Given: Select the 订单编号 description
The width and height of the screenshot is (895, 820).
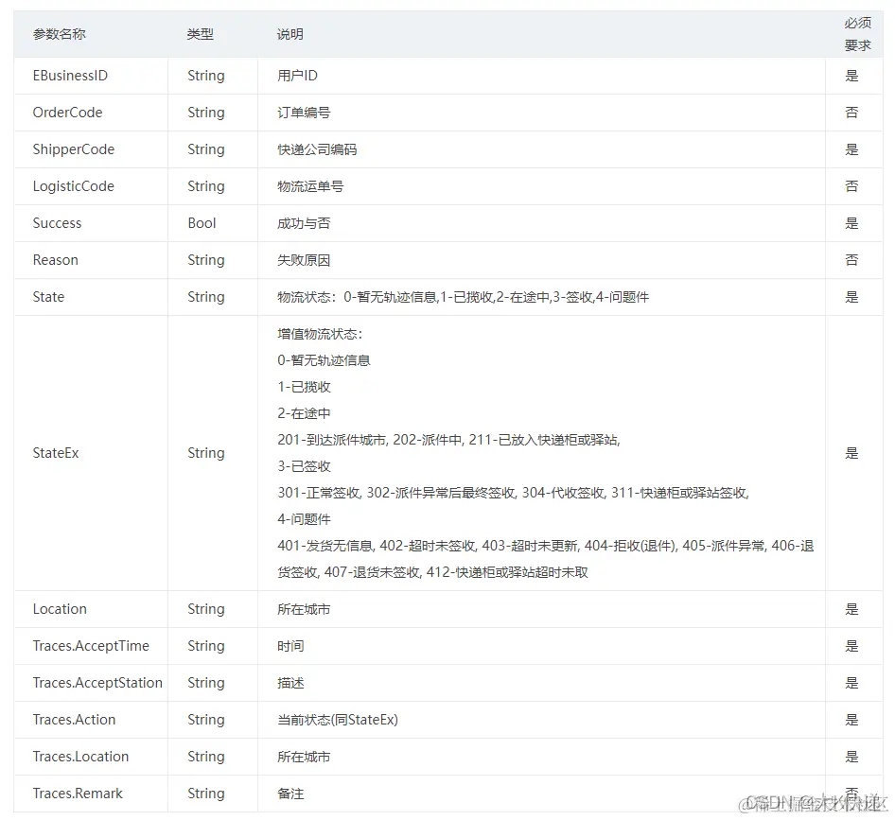Looking at the screenshot, I should [304, 113].
